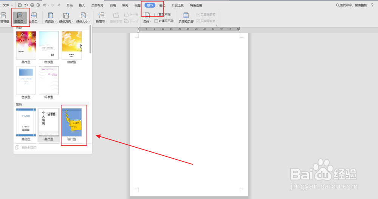This screenshot has height=199, width=378.
Task: Expand the 页边距 dropdown arrow
Action: pyautogui.click(x=56, y=22)
